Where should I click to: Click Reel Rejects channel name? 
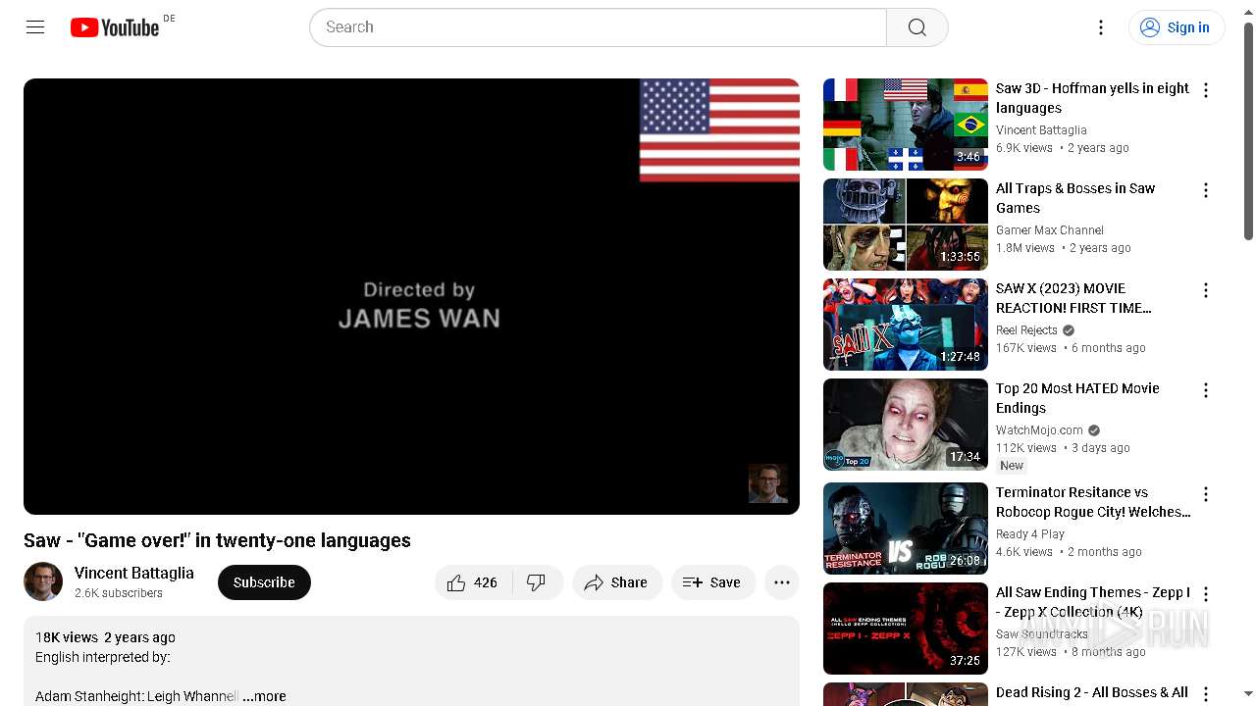click(x=1026, y=330)
